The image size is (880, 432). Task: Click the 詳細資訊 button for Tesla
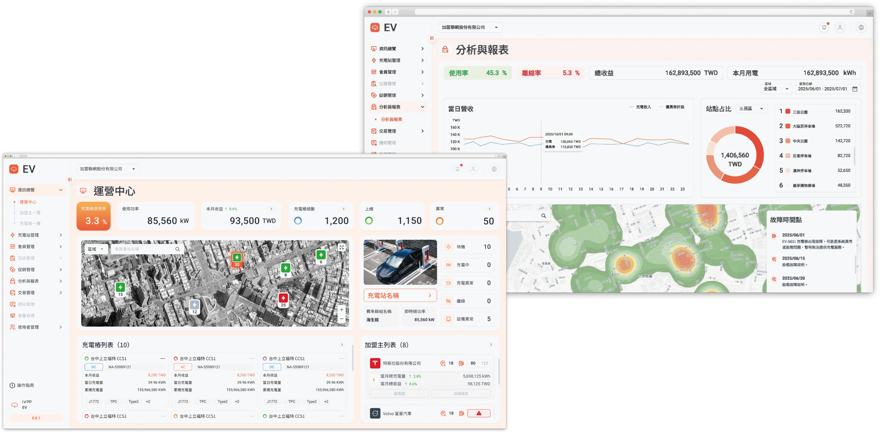point(461,394)
